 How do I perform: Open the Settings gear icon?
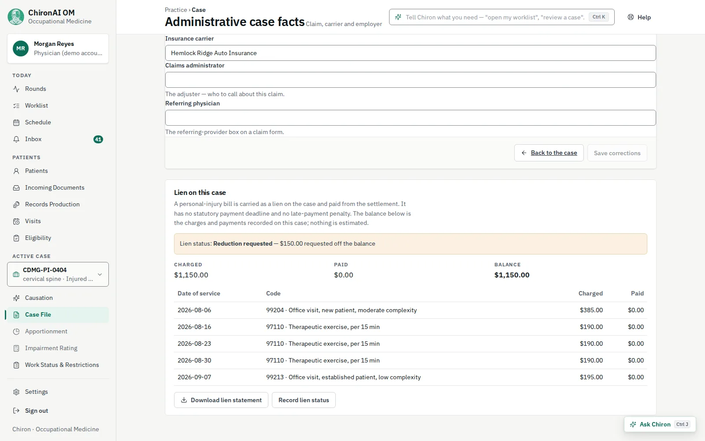coord(16,392)
